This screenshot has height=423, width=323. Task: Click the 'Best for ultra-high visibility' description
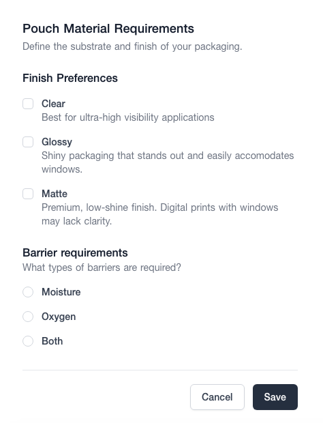tap(128, 117)
